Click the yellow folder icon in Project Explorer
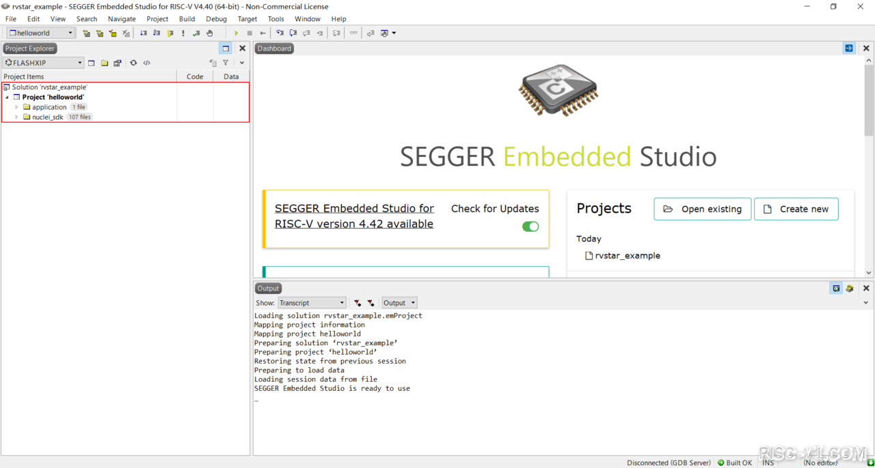 coord(105,63)
